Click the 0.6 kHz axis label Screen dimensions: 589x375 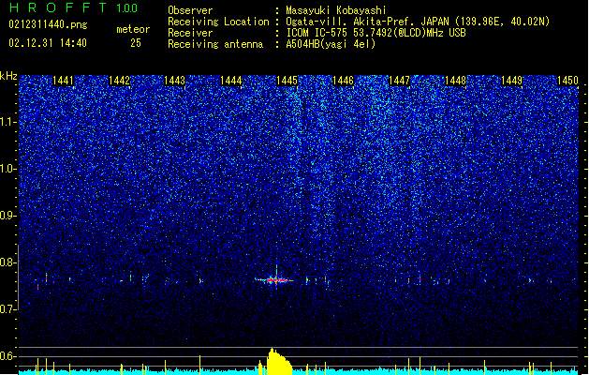coord(8,356)
